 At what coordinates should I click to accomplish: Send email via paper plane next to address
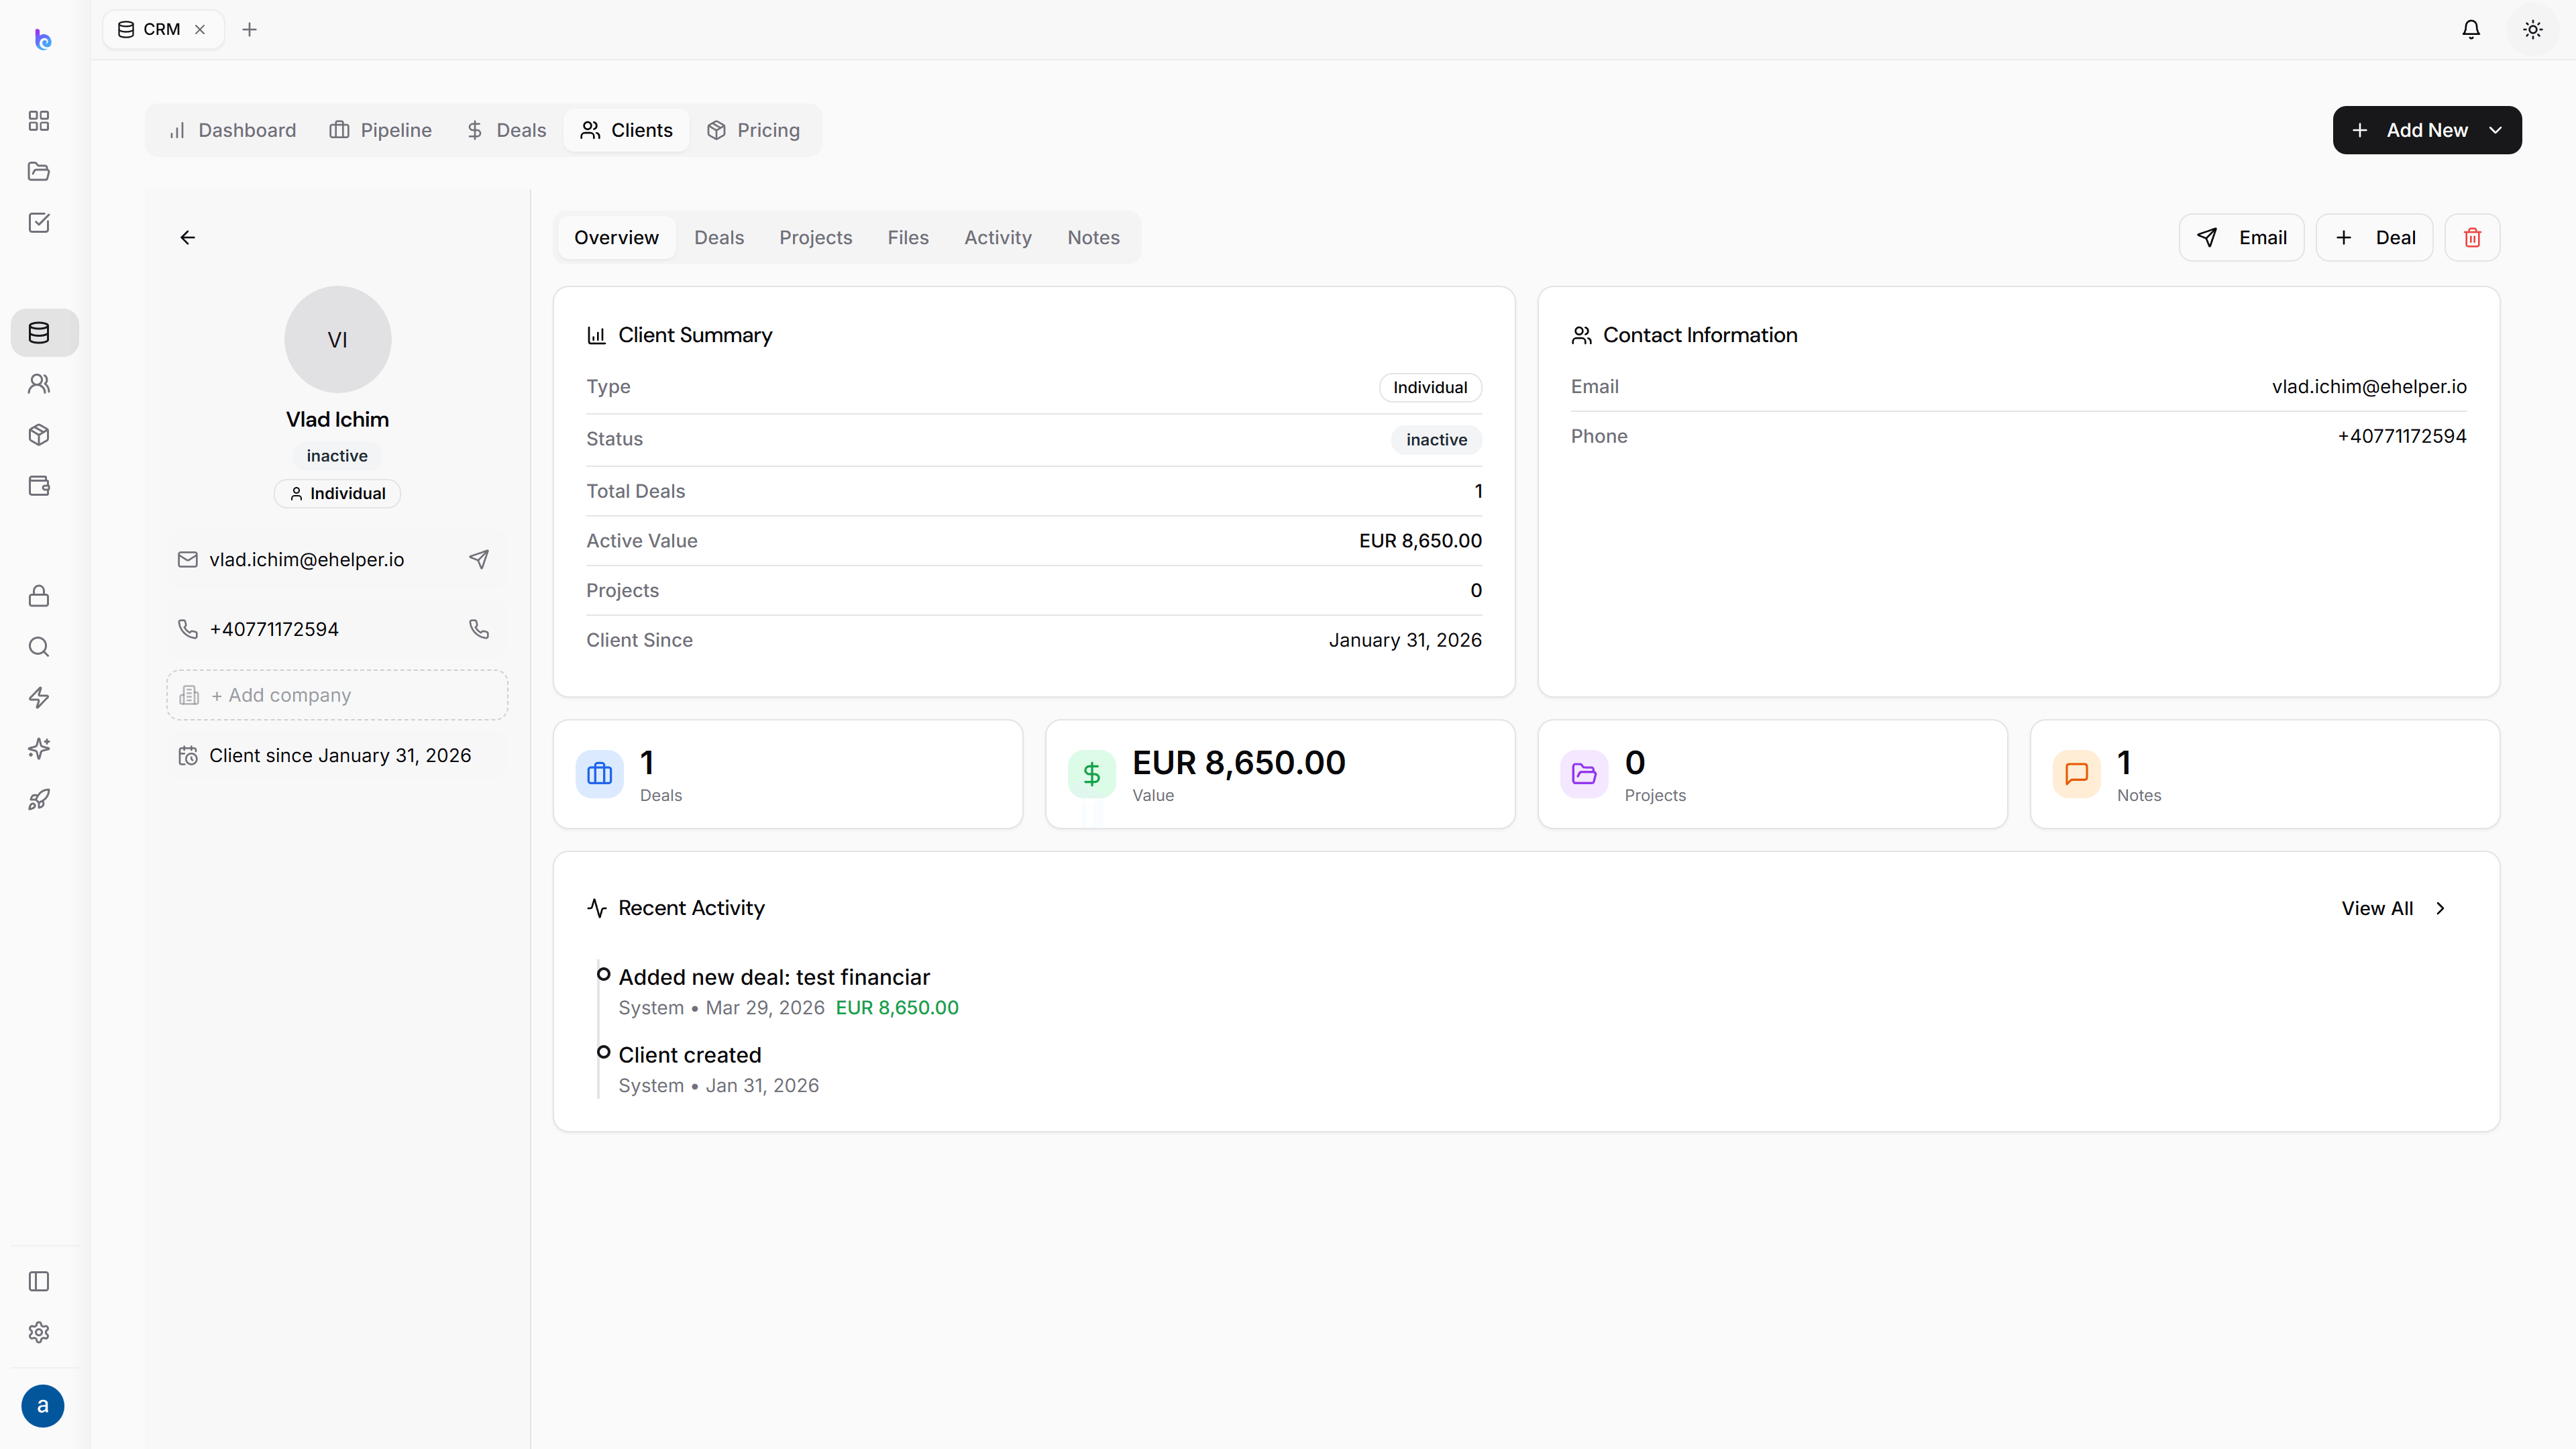pyautogui.click(x=479, y=560)
